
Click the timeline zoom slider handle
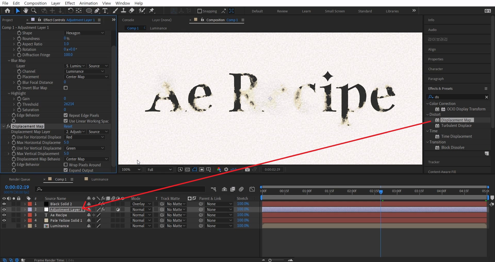coord(270,260)
